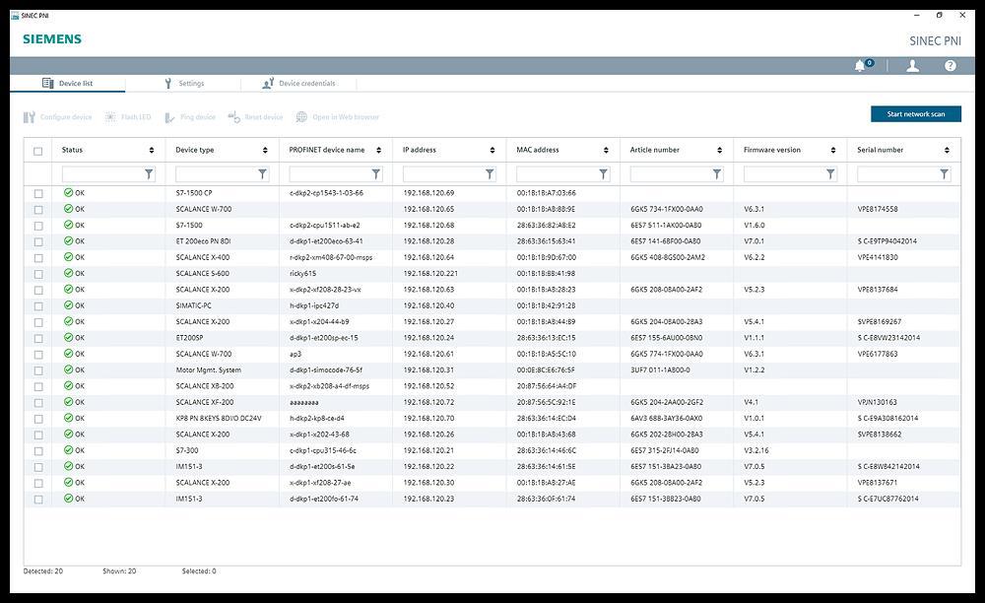Switch to the Settings tab
The width and height of the screenshot is (985, 603).
[x=183, y=83]
